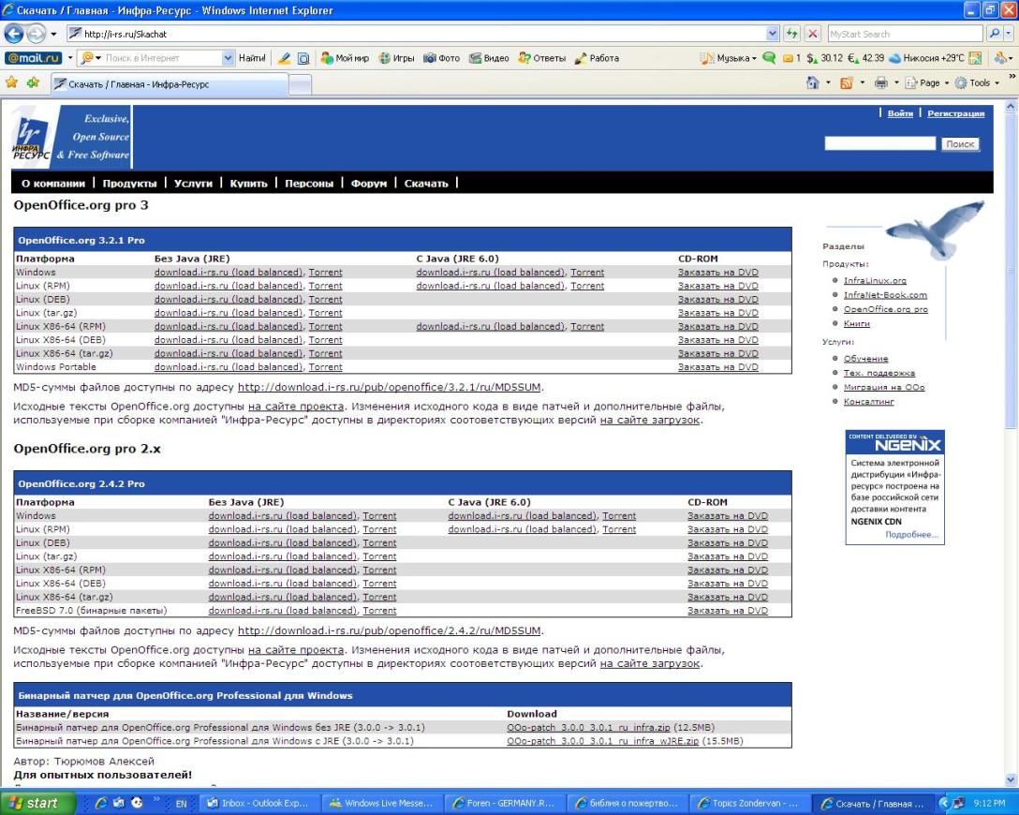Screen dimensions: 1019x815
Task: Click the green chat bubble agent icon
Action: tap(769, 58)
